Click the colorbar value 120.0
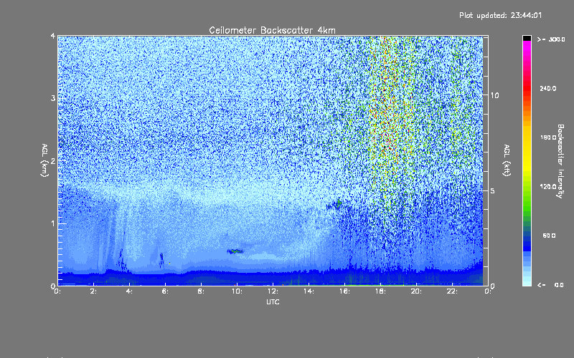 coord(547,186)
